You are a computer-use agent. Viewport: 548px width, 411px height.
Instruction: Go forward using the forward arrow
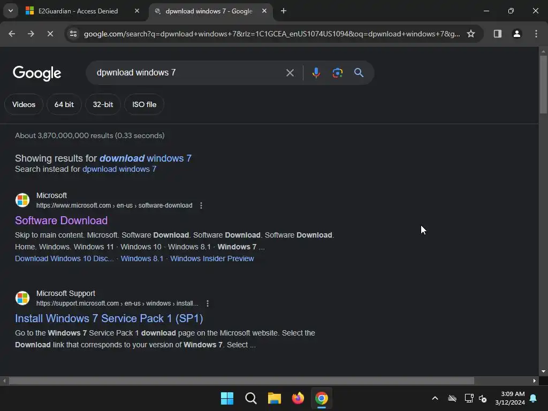(x=31, y=34)
